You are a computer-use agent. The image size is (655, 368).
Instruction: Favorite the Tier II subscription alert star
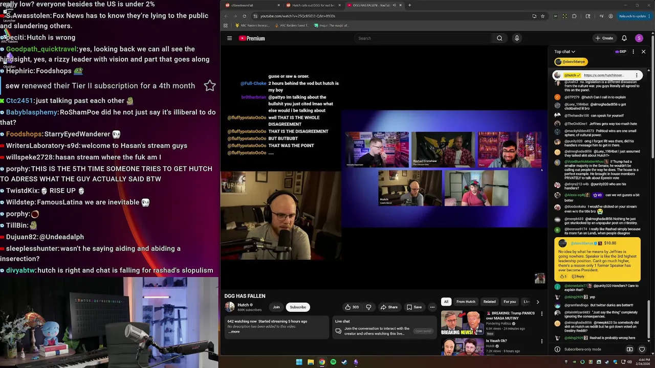210,85
